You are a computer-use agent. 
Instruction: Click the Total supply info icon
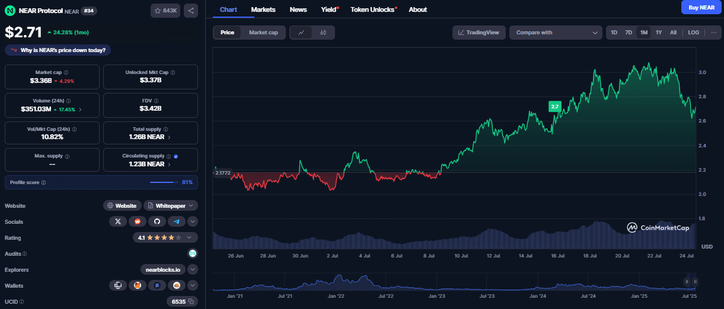(x=165, y=128)
